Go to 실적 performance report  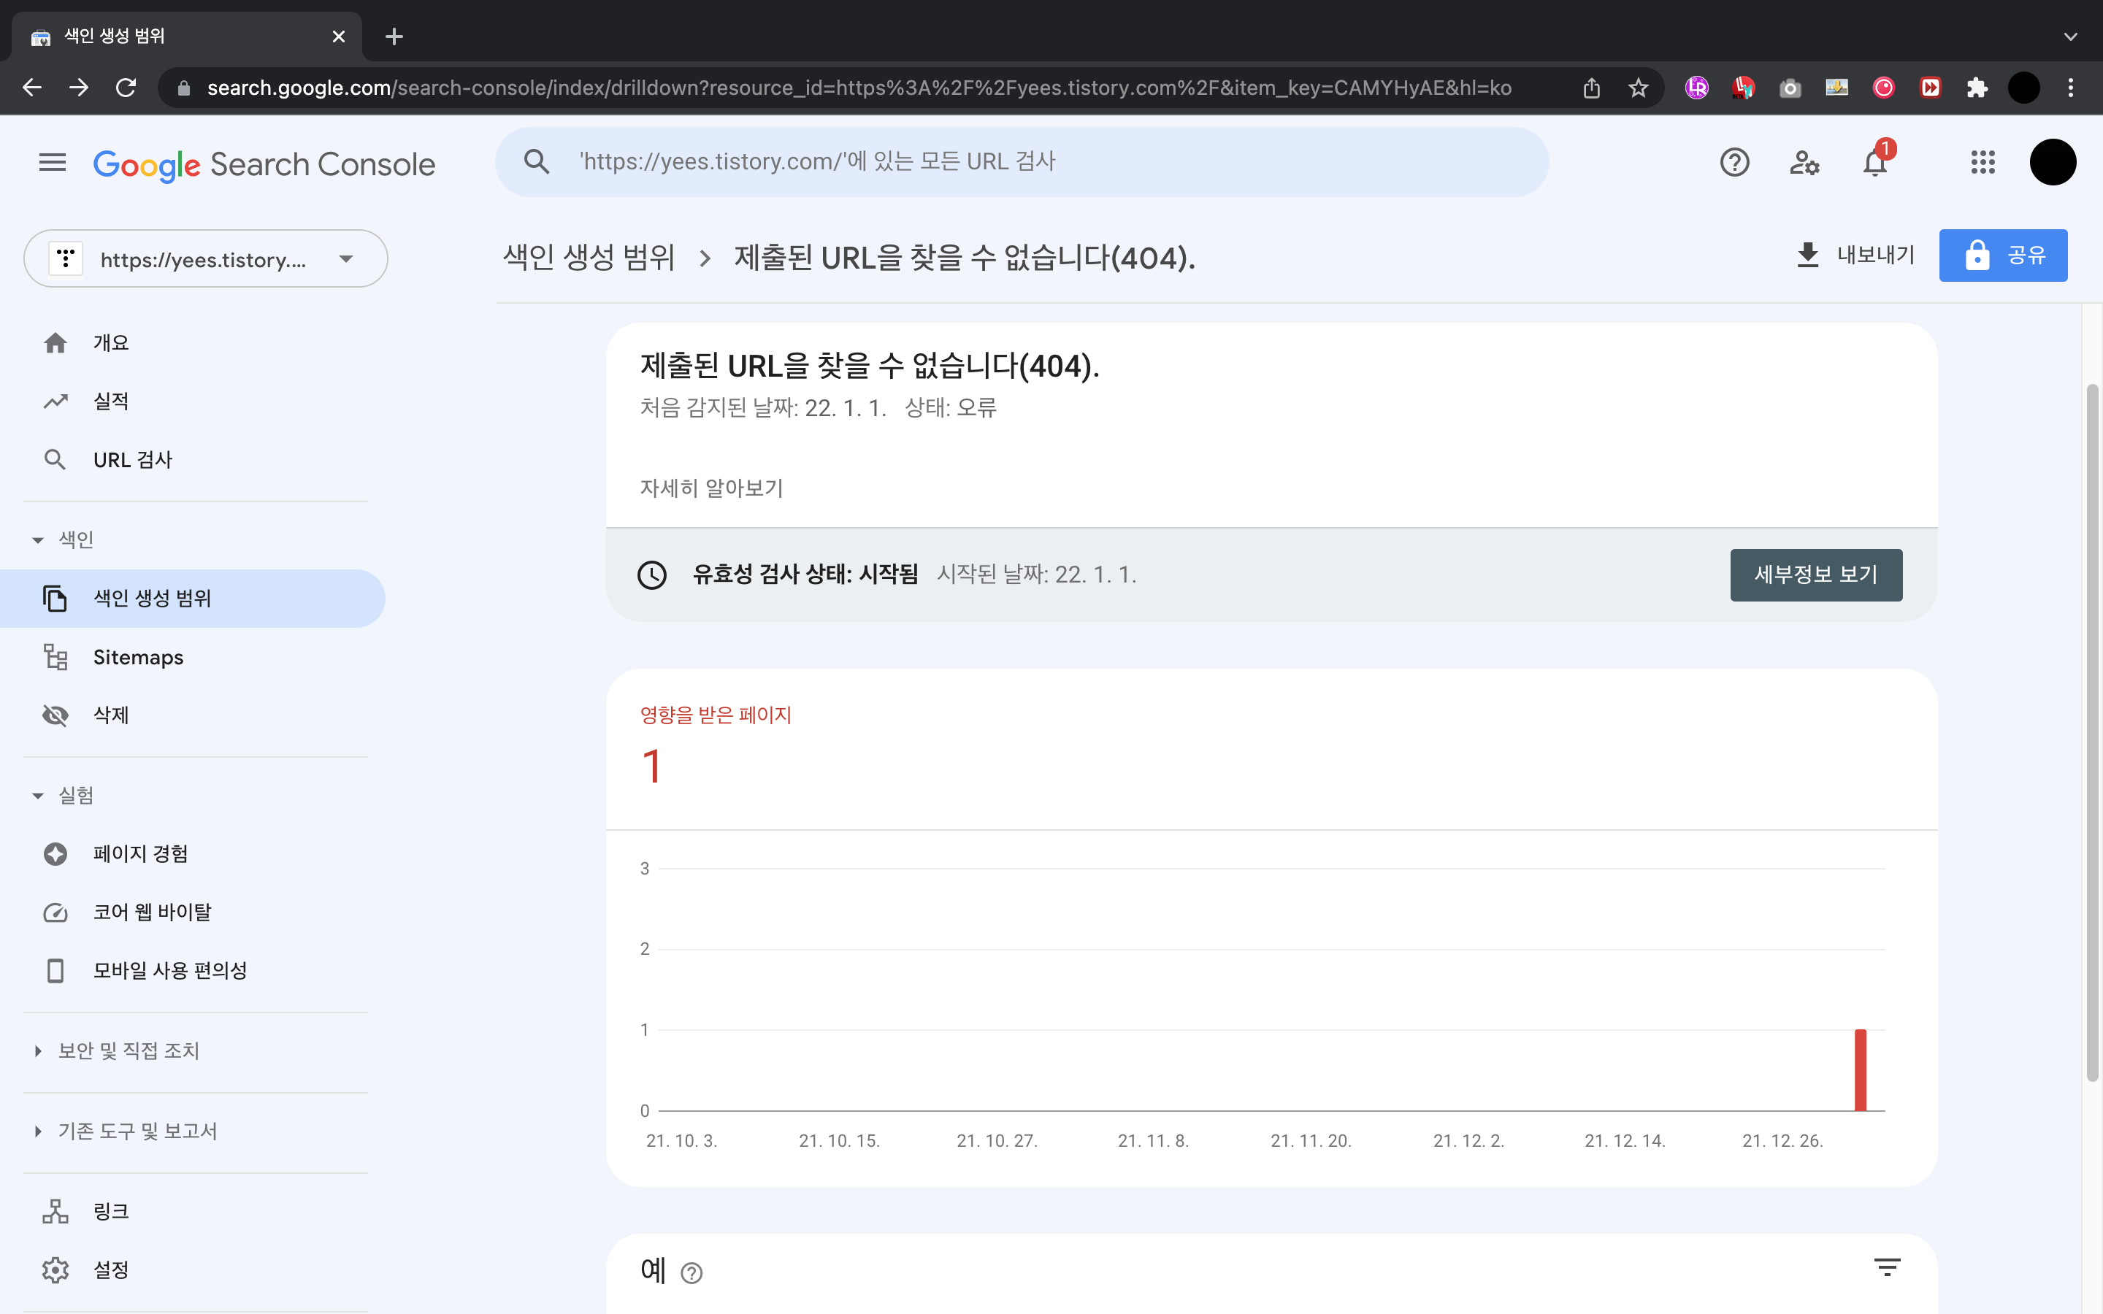tap(111, 401)
